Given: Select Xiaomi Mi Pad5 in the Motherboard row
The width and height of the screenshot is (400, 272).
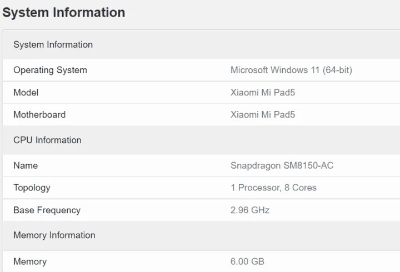Looking at the screenshot, I should point(262,115).
